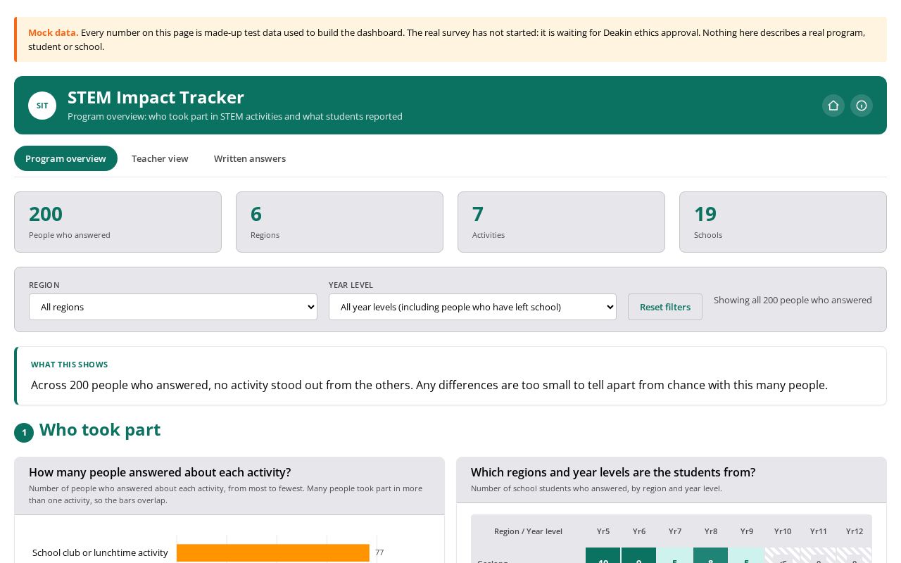Image resolution: width=901 pixels, height=563 pixels.
Task: Click the 'Mock data.' warning label
Action: 53,32
